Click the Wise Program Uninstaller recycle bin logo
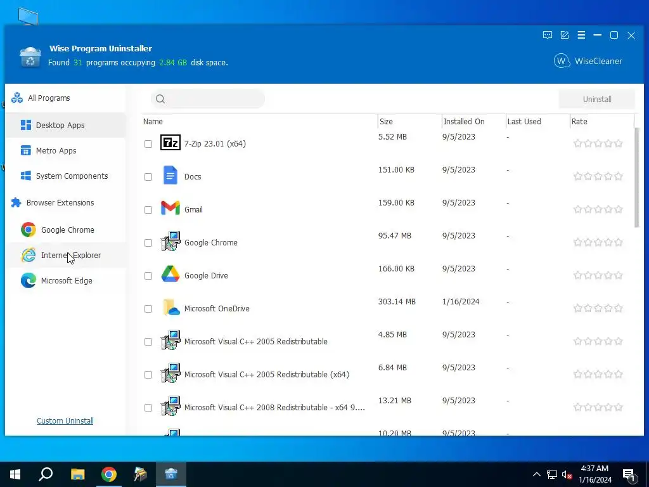 pyautogui.click(x=30, y=57)
